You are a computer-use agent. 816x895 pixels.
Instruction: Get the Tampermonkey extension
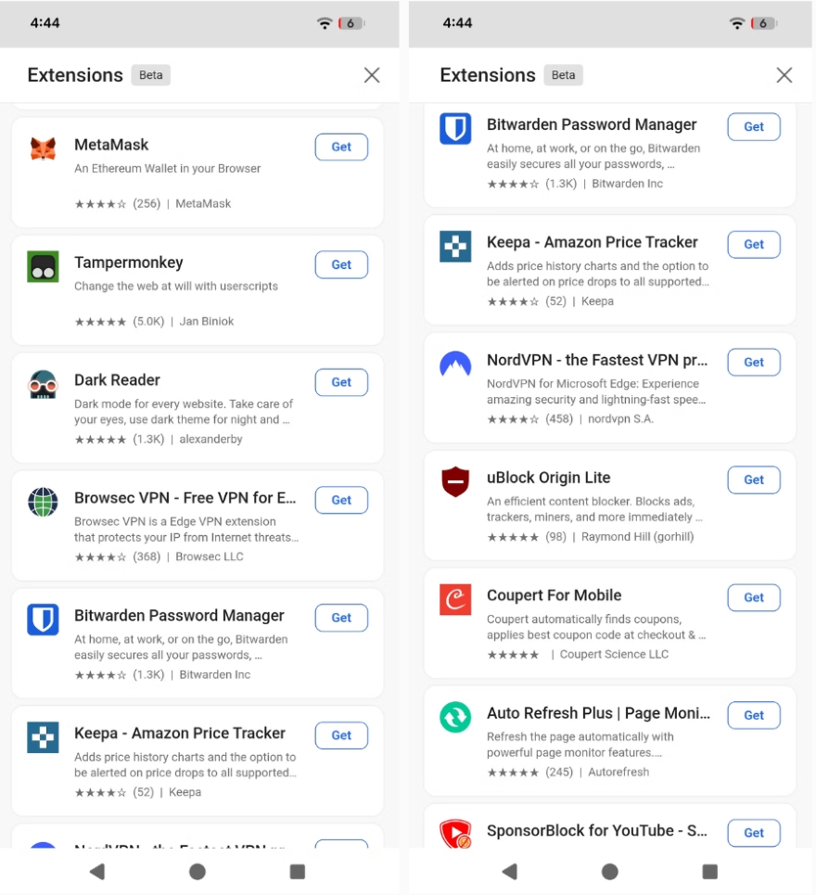(x=341, y=264)
